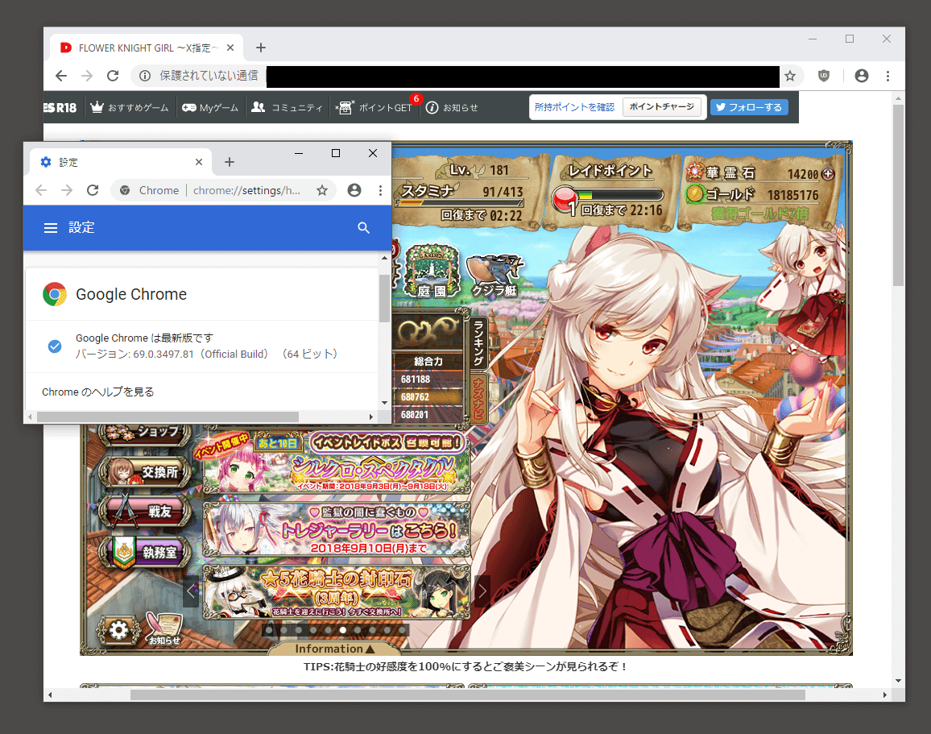Open the 戦友 allies button
This screenshot has width=931, height=734.
coord(146,511)
